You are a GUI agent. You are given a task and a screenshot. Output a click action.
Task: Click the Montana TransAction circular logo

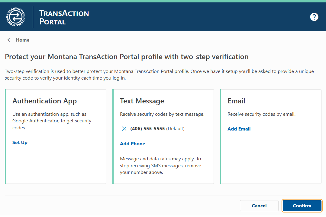point(16,17)
